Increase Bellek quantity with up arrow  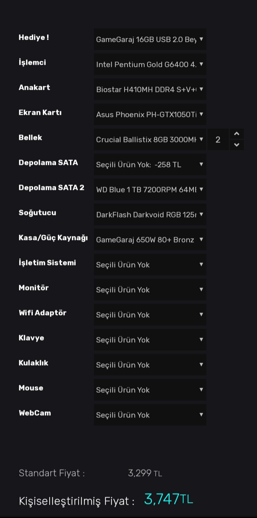click(x=237, y=134)
